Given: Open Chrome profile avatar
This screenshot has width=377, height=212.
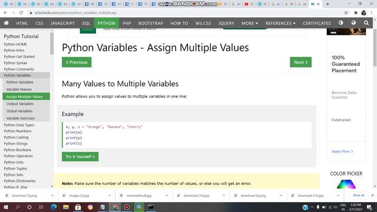Looking at the screenshot, I should click(x=363, y=13).
